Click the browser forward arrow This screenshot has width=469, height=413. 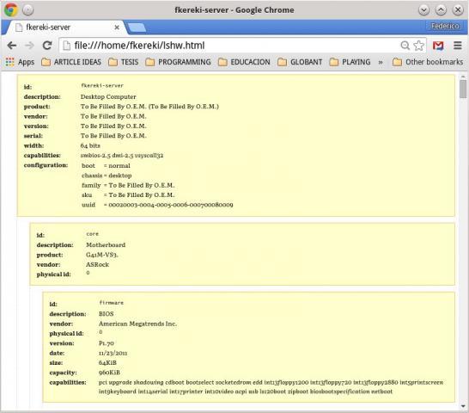(x=29, y=46)
